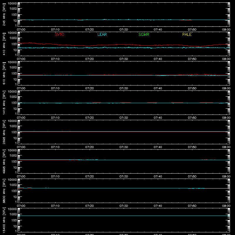Click the 10 tick label in the 1415 MHz panel

[x=15, y=109]
